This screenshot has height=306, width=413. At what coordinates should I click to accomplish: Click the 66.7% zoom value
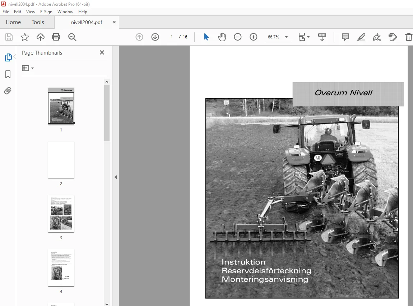[273, 37]
